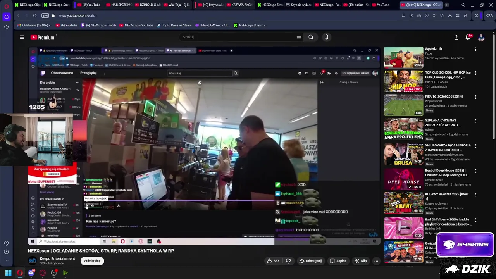496x279 pixels.
Task: Open options for Best of Deep House video
Action: [476, 171]
